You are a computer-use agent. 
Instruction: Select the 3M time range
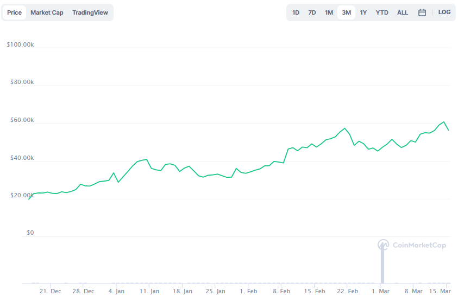click(x=347, y=12)
